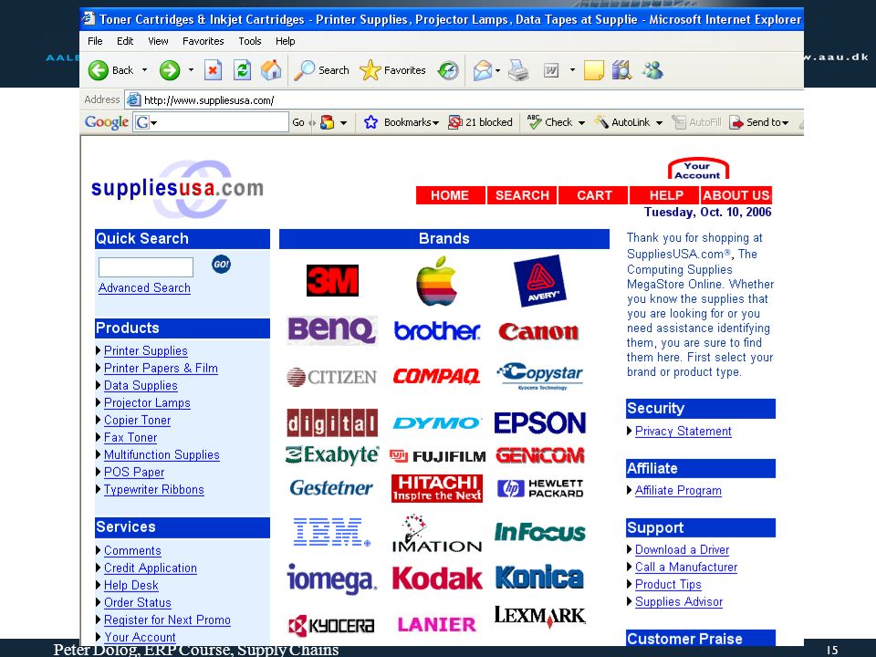876x657 pixels.
Task: Open the View menu
Action: tap(158, 41)
